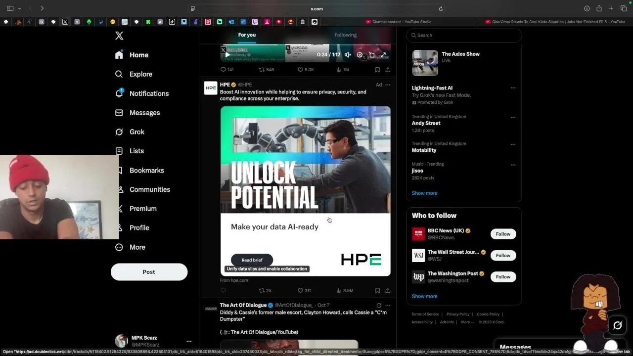Screen dimensions: 633x356
Task: Open the Cookie Policy link
Action: point(488,314)
